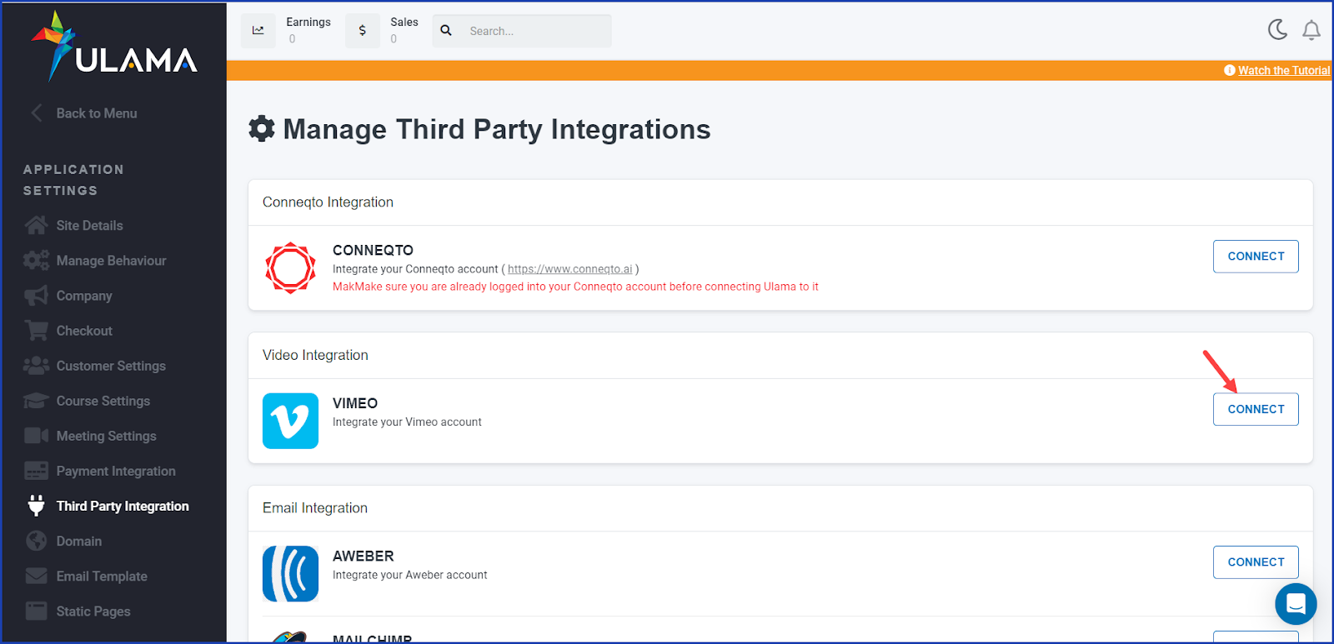The height and width of the screenshot is (644, 1334).
Task: Click the Domain globe icon
Action: [36, 541]
